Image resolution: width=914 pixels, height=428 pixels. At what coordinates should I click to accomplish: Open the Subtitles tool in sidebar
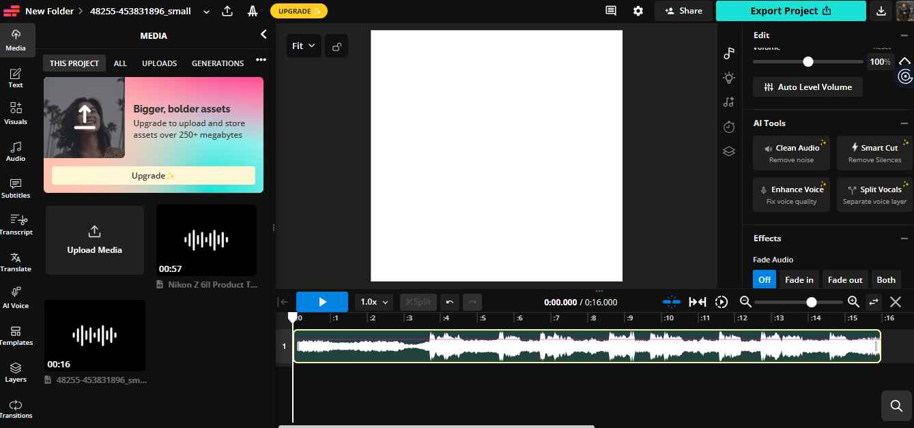tap(16, 188)
